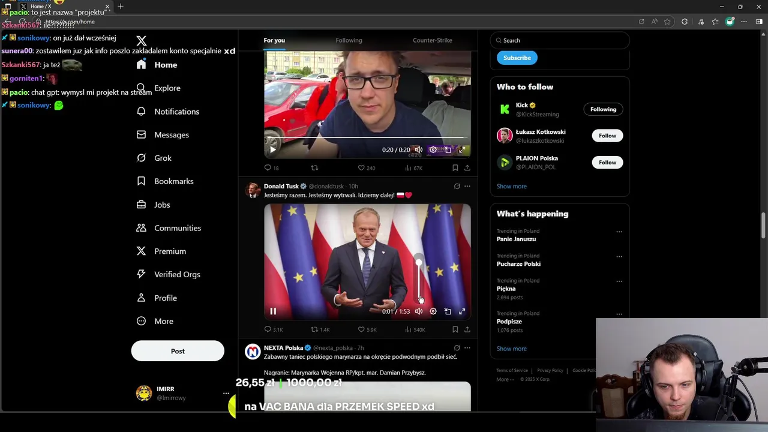Like the top post with 240 likes
Viewport: 768px width, 432px height.
point(366,168)
